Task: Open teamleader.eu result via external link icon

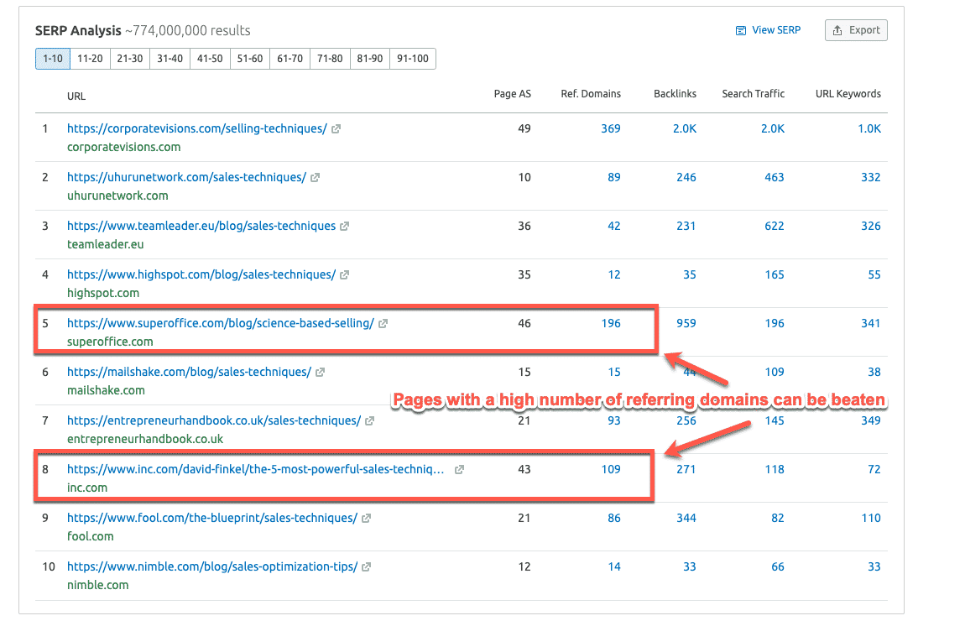Action: tap(345, 227)
